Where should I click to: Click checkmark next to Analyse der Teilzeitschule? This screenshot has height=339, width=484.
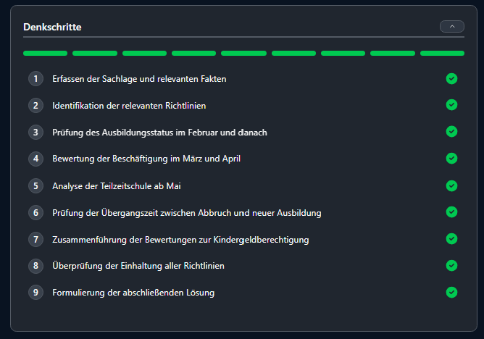[451, 185]
